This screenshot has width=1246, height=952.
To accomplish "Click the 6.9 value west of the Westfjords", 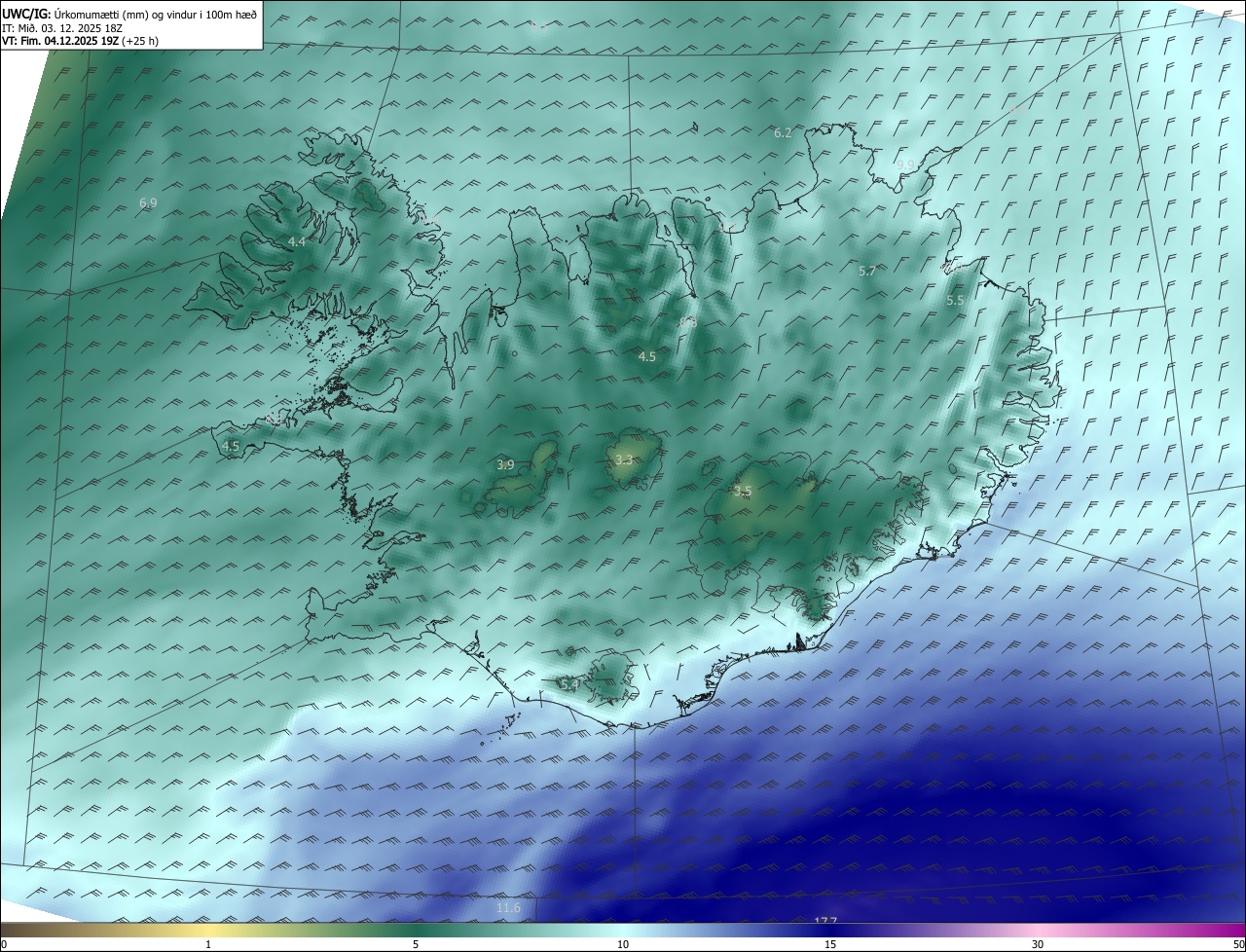I will coord(148,203).
